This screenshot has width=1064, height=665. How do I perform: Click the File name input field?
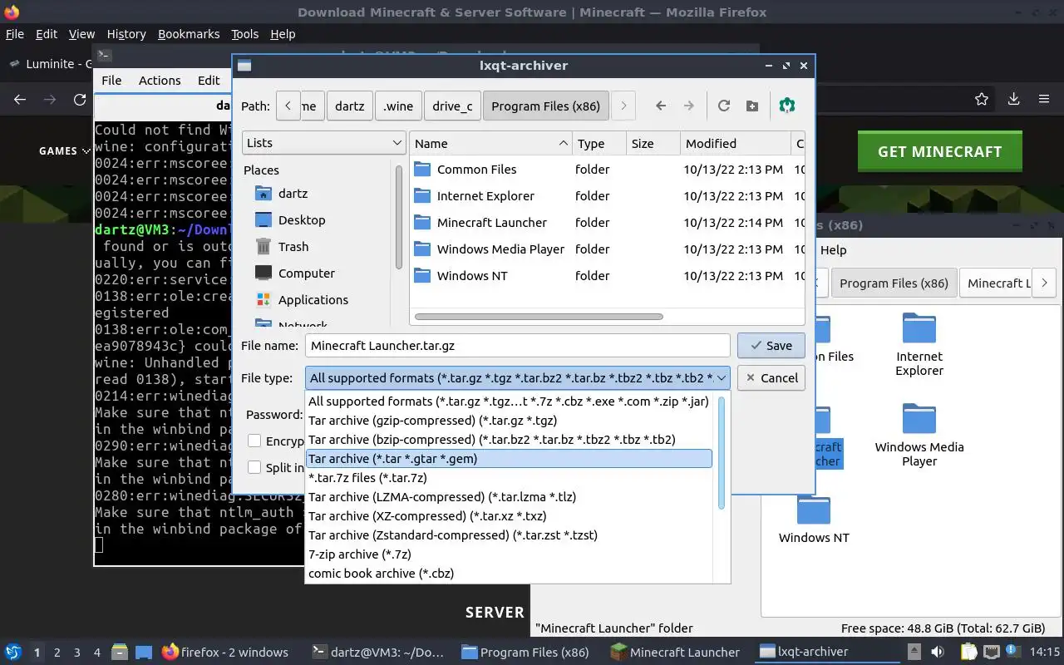point(518,346)
